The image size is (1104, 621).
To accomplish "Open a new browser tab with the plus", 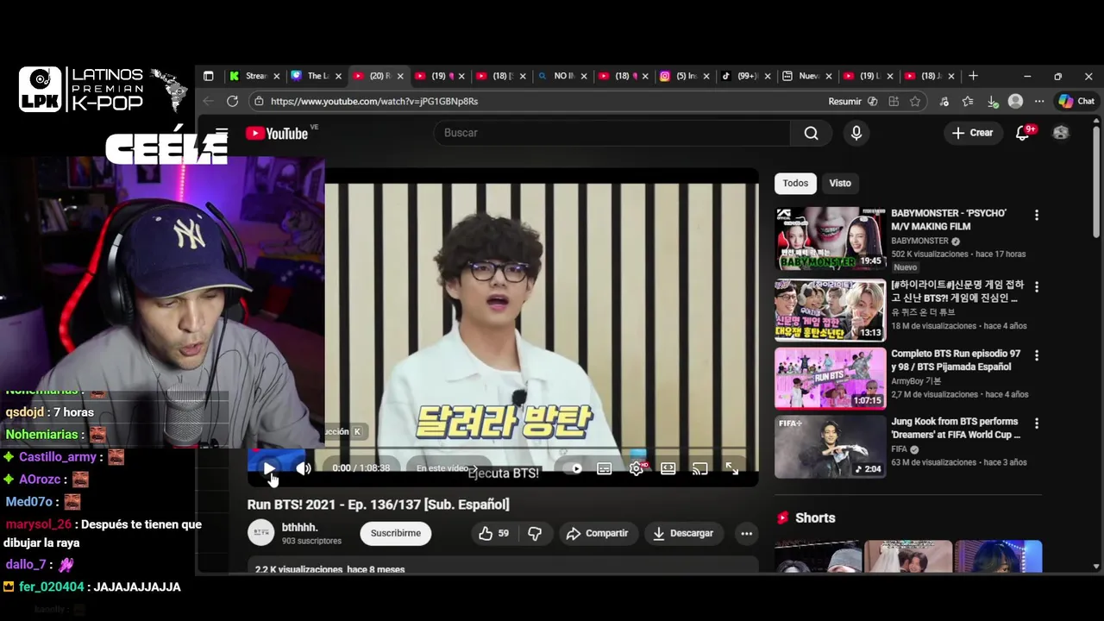I will [973, 76].
